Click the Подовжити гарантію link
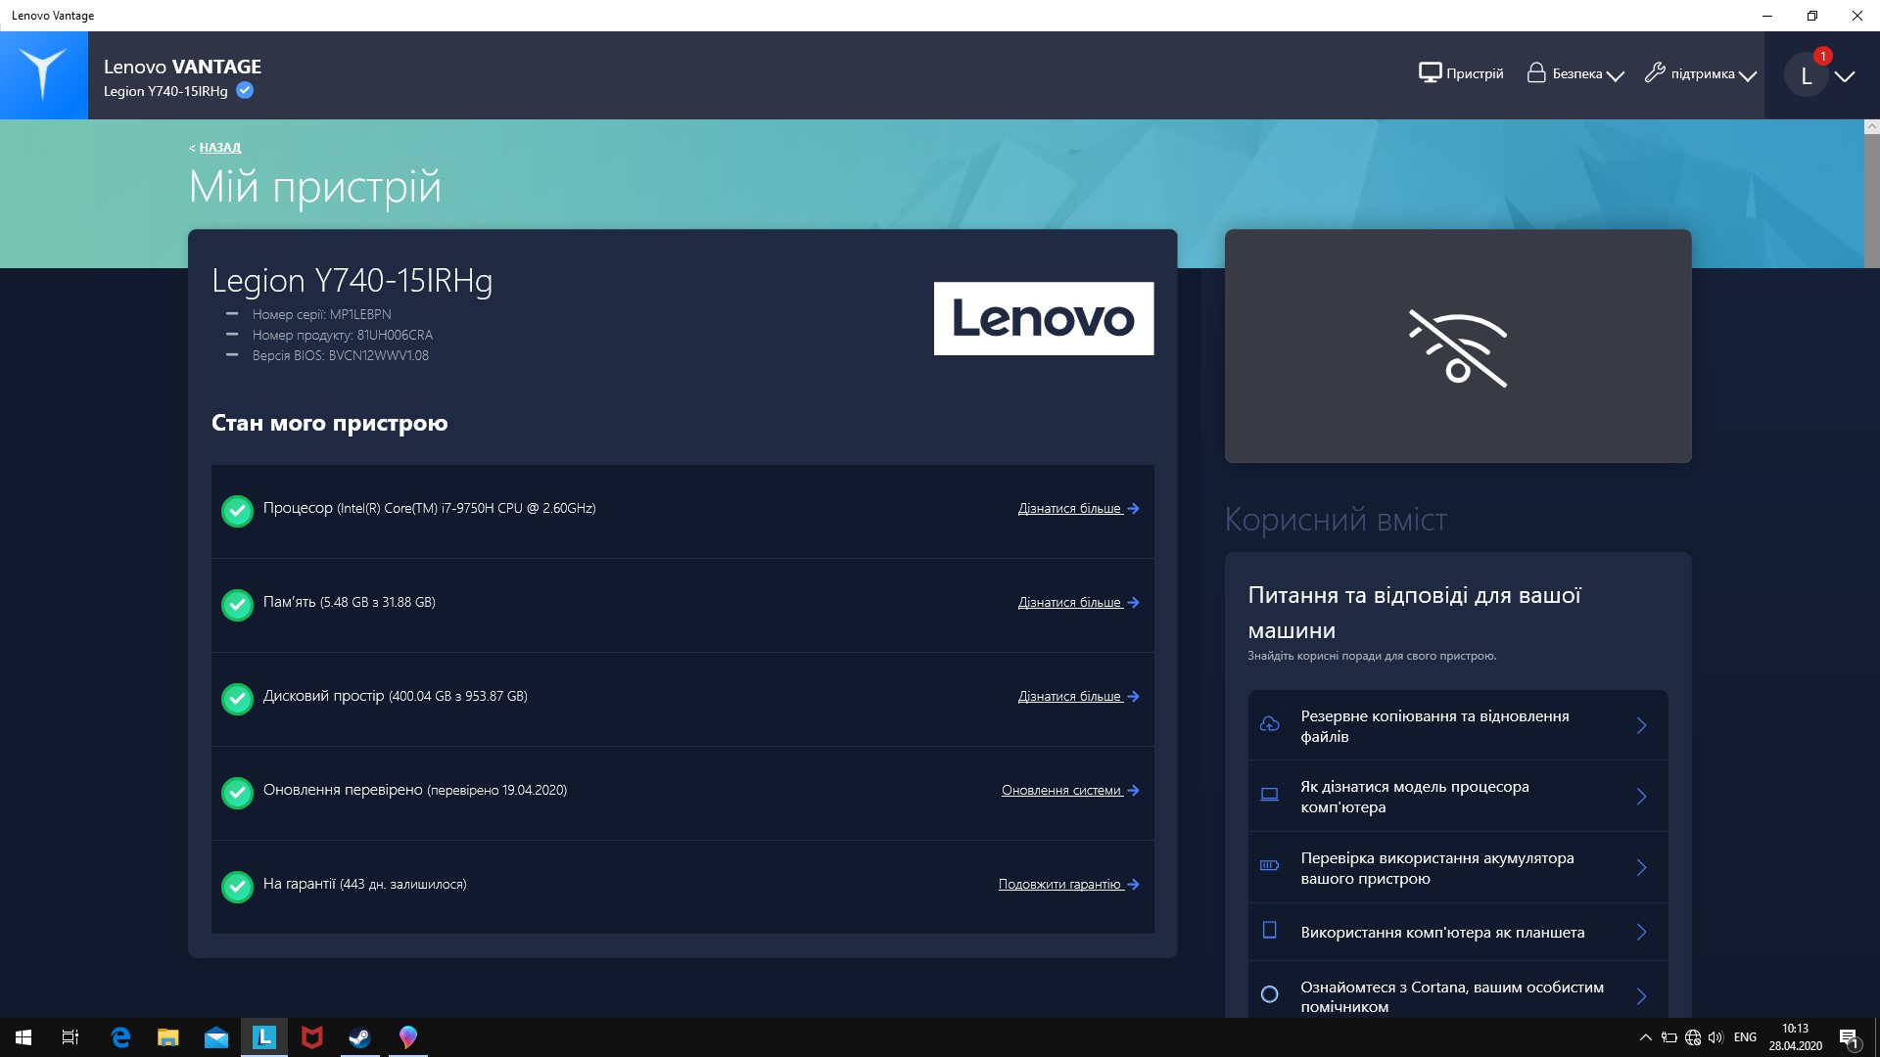The width and height of the screenshot is (1880, 1057). pos(1068,885)
